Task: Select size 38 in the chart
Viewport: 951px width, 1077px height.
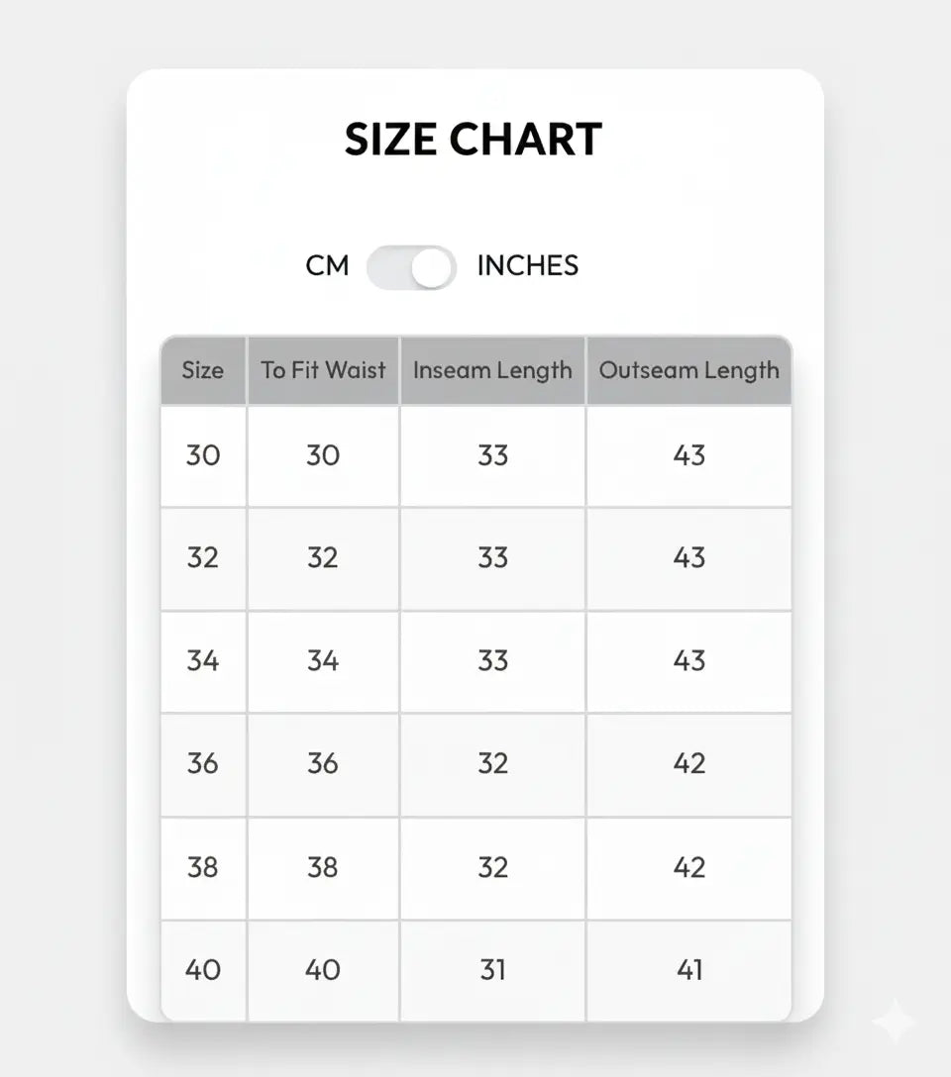Action: point(202,867)
